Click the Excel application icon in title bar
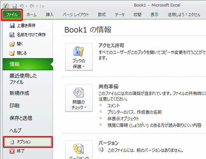The image size is (206, 159). (x=6, y=6)
